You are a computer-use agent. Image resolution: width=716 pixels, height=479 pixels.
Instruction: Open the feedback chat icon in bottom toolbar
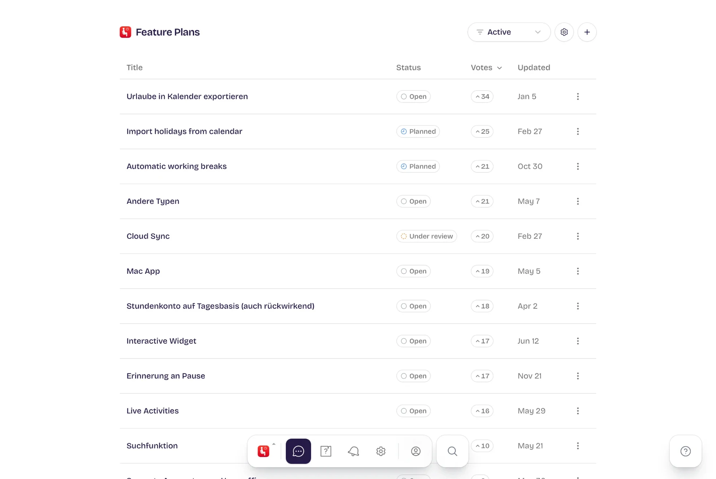click(x=298, y=451)
